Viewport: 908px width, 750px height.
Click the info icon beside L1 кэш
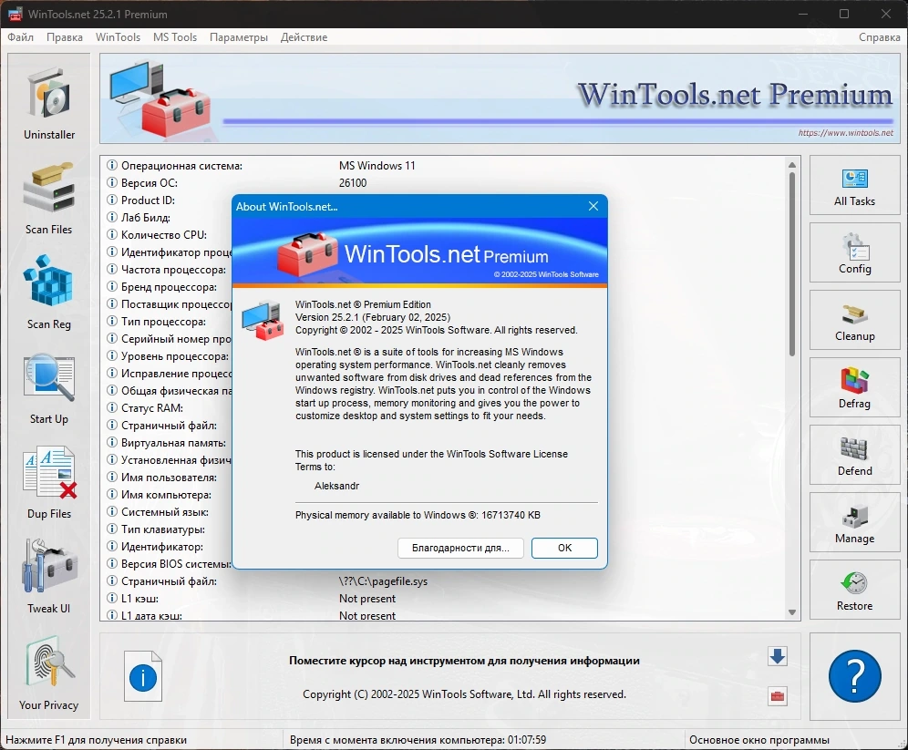tap(112, 599)
